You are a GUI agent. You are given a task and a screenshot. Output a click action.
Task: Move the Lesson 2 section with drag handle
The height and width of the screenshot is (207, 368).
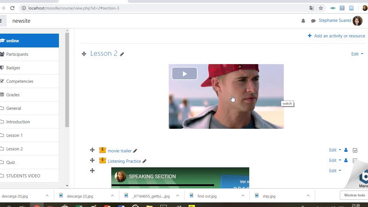tap(84, 54)
